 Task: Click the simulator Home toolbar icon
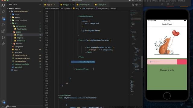click(x=162, y=4)
